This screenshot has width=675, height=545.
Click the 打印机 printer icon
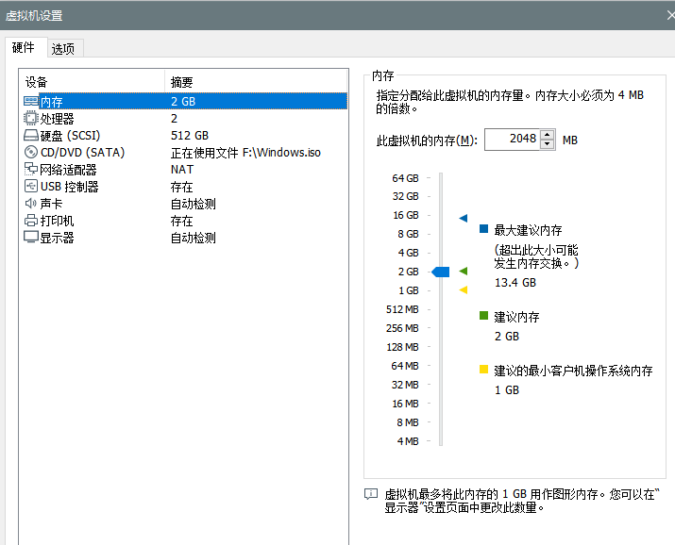pos(31,221)
